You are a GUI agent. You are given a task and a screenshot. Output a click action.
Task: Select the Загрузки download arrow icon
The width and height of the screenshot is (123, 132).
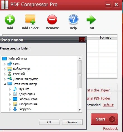[15, 109]
